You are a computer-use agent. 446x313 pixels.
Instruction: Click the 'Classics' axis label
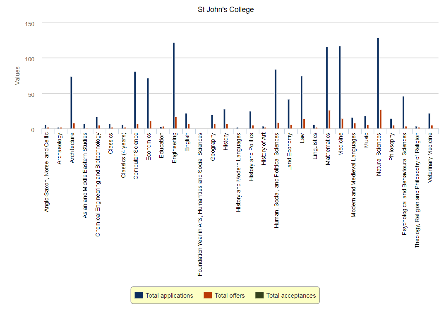(110, 143)
